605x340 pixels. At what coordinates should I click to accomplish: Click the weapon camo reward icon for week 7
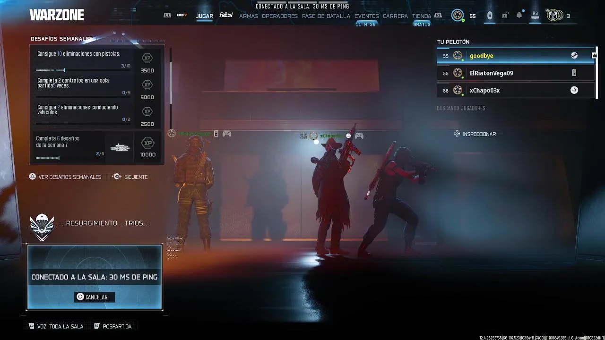pos(120,148)
